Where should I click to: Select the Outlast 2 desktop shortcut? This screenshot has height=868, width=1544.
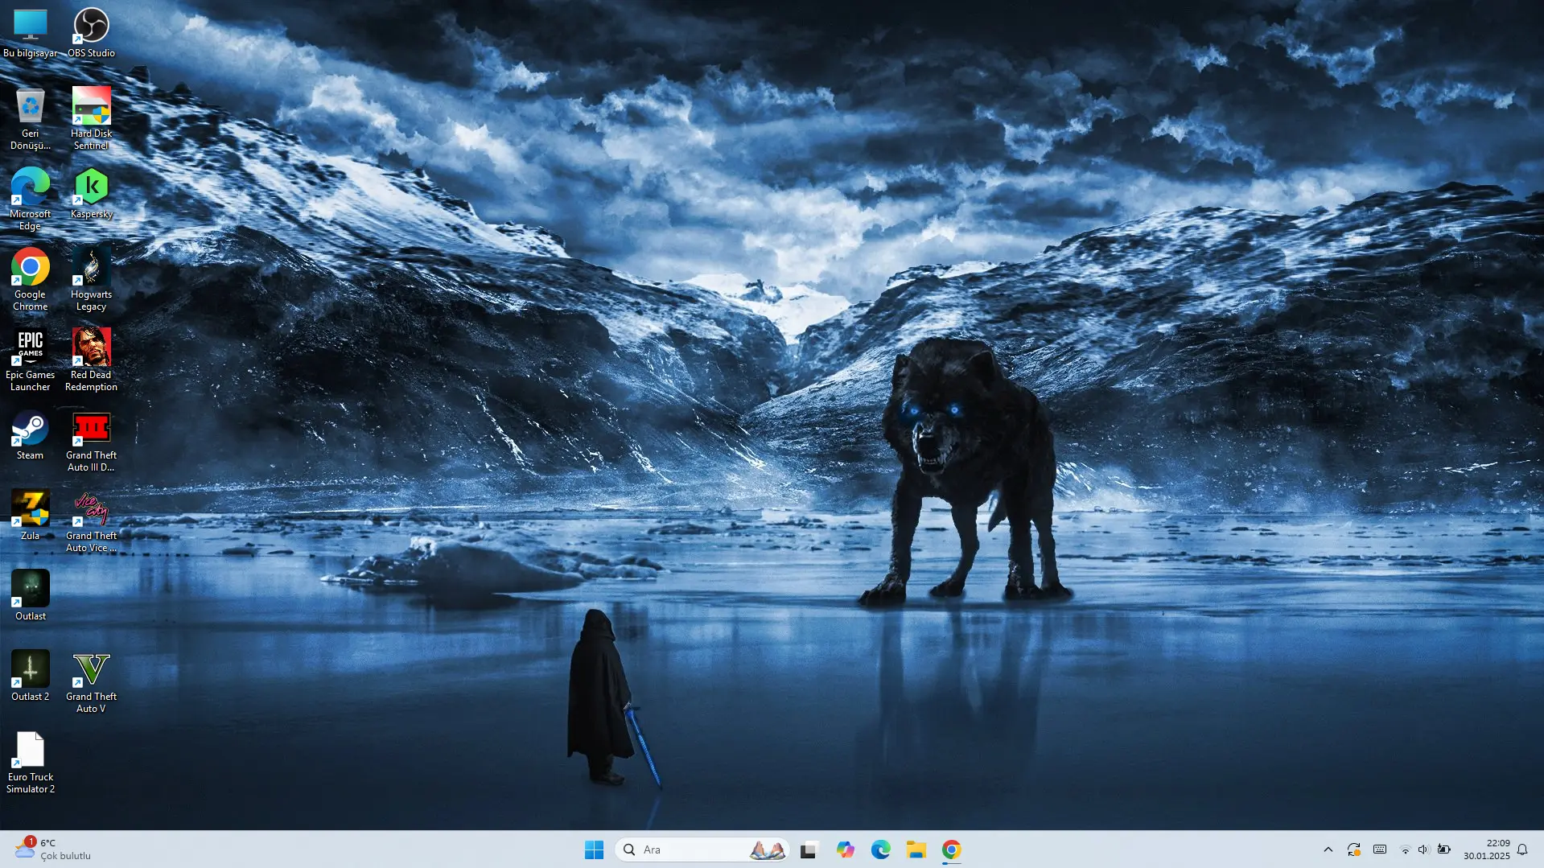(x=30, y=677)
